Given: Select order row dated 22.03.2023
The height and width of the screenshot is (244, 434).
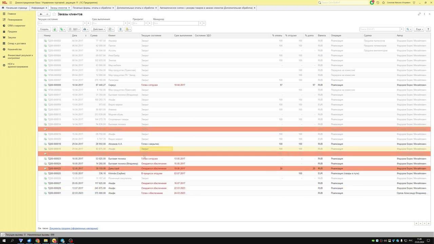Looking at the screenshot, I should [x=234, y=193].
